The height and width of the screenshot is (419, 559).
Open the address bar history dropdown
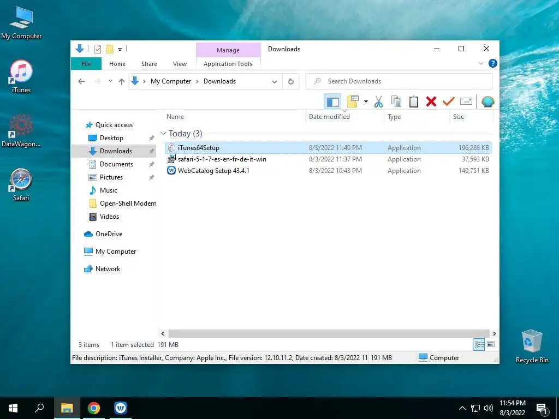(275, 82)
